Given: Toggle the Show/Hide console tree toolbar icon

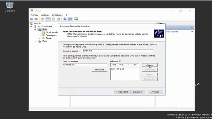Looking at the screenshot, I should point(48,19).
